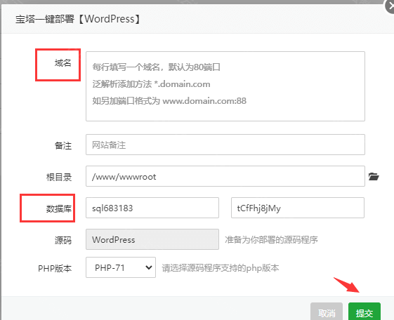The width and height of the screenshot is (394, 320).
Task: Click the /www/wwwroot root directory field
Action: pyautogui.click(x=225, y=176)
